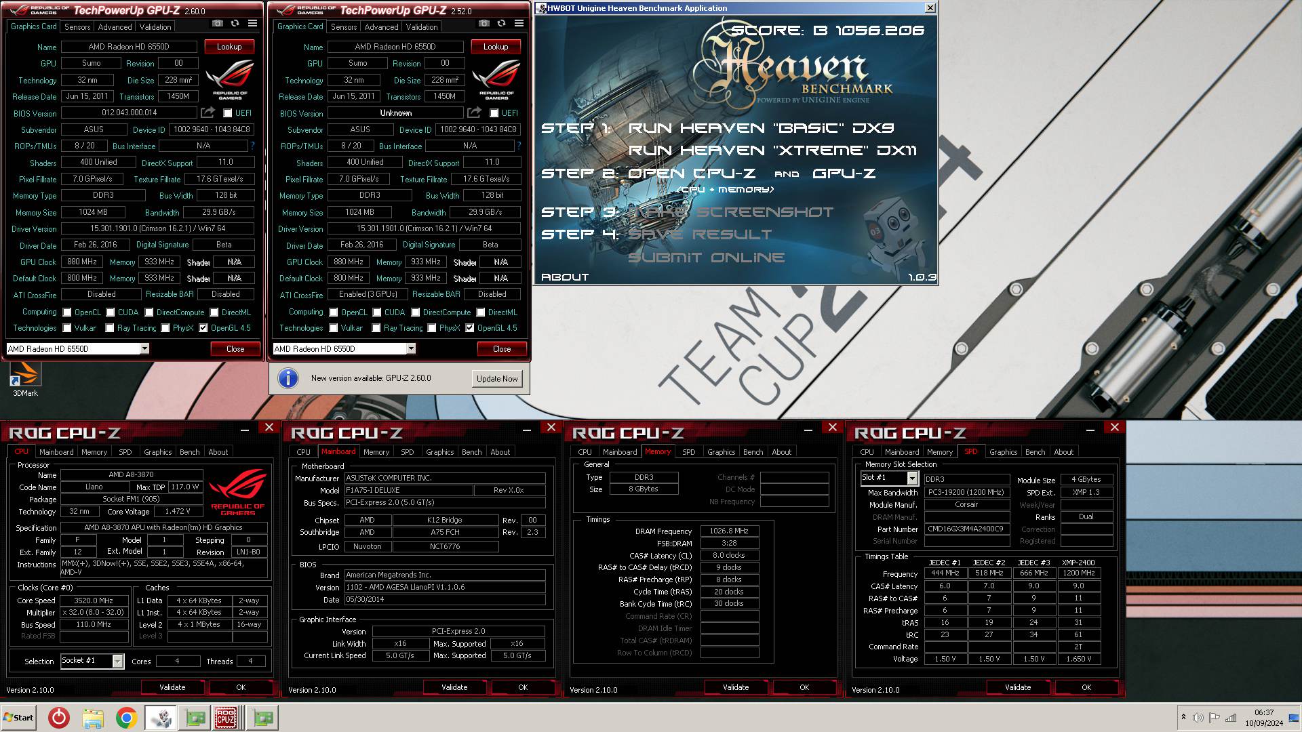Launch Google Chrome from the taskbar

(127, 718)
